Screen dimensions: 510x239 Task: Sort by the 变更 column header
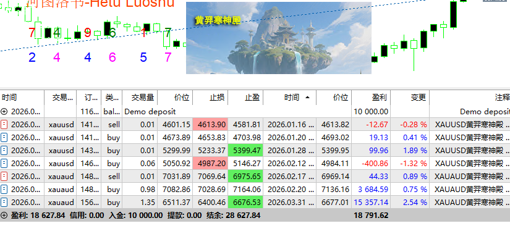click(410, 98)
